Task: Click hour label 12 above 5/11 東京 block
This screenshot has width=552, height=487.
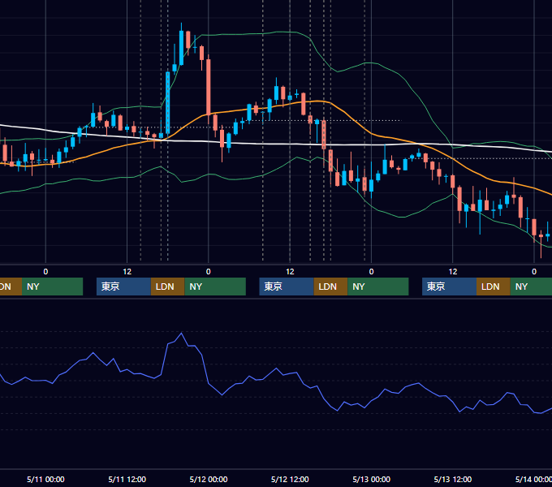Action: (x=127, y=272)
